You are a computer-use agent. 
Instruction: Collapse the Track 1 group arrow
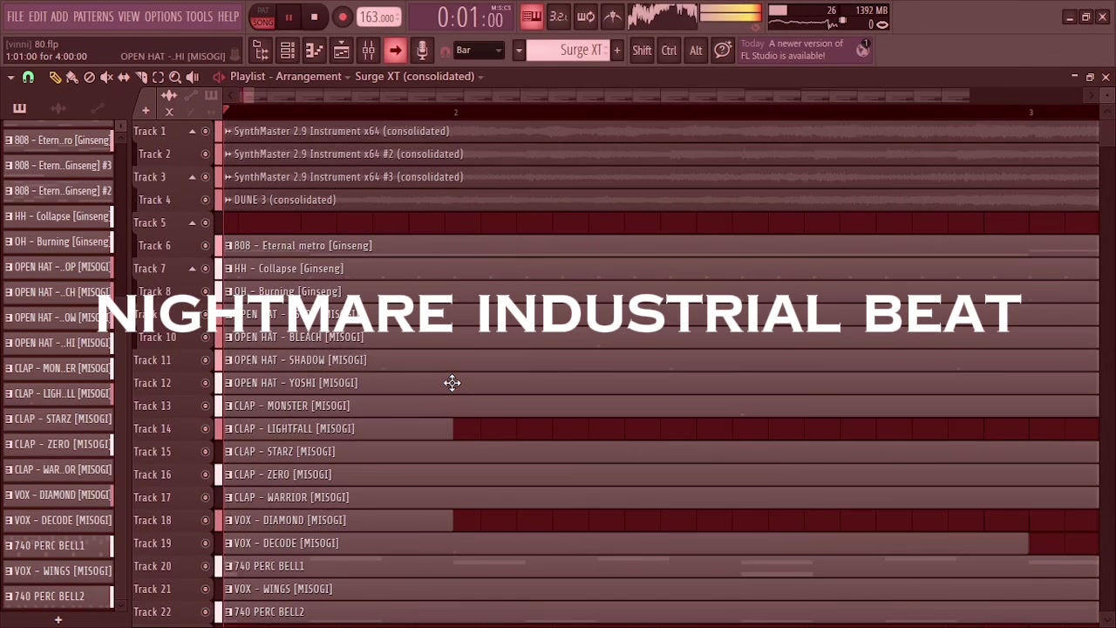click(192, 132)
